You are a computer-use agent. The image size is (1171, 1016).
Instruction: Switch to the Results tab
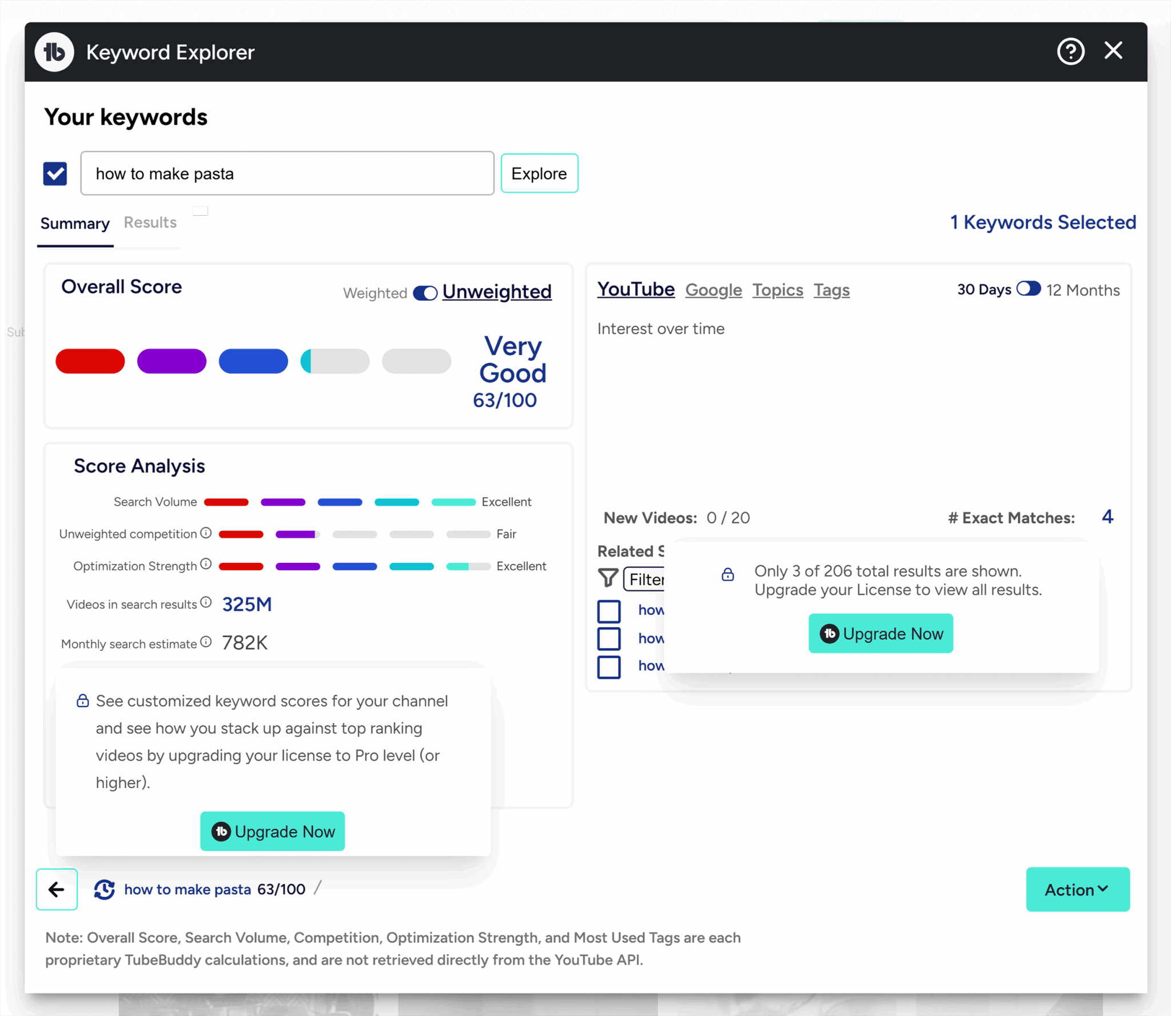tap(150, 223)
